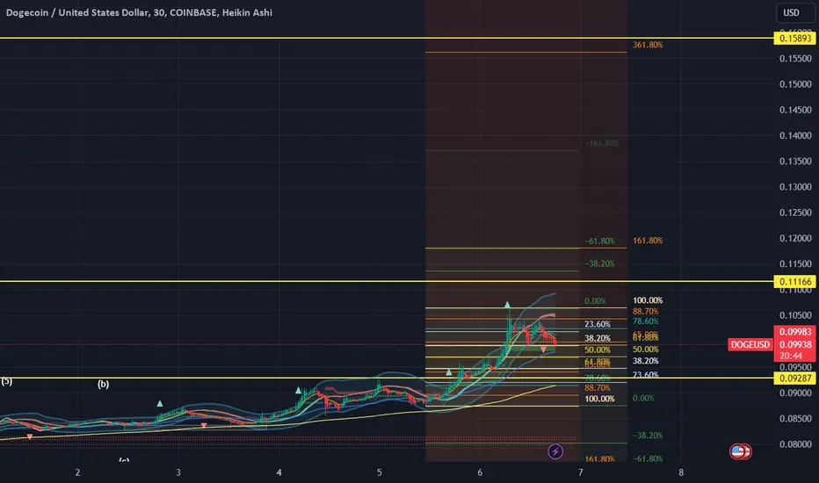Screen dimensions: 819x483
Task: Click the 0.12000 price scale value
Action: tap(795, 238)
